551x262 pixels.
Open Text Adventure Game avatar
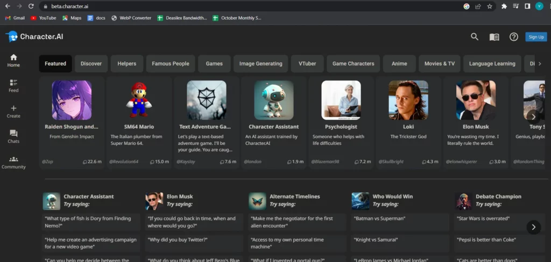click(x=207, y=100)
